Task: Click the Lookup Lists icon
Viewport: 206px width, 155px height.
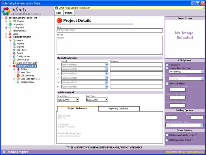Action: coord(10,27)
